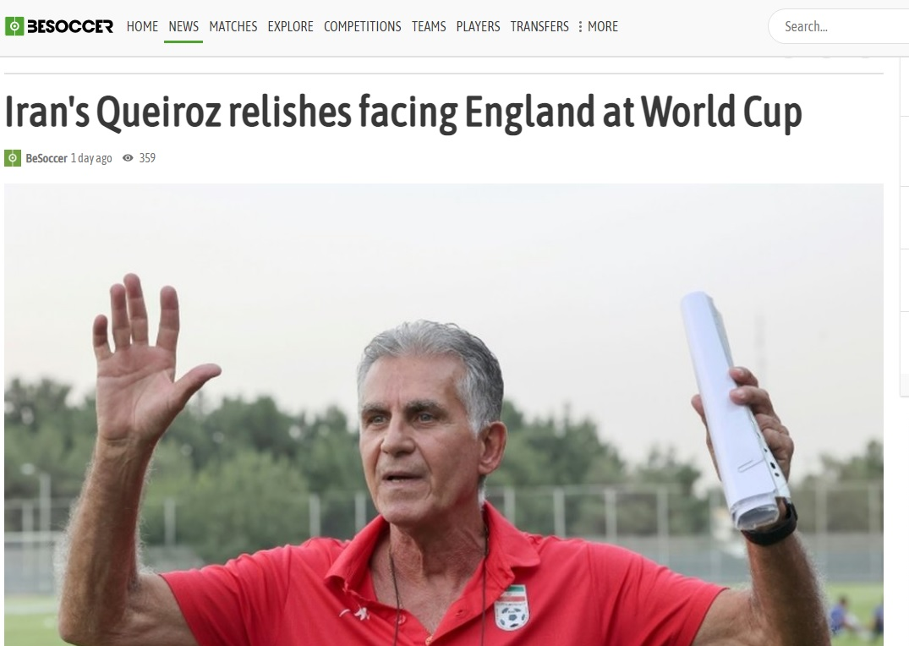Navigate to COMPETITIONS

(362, 27)
